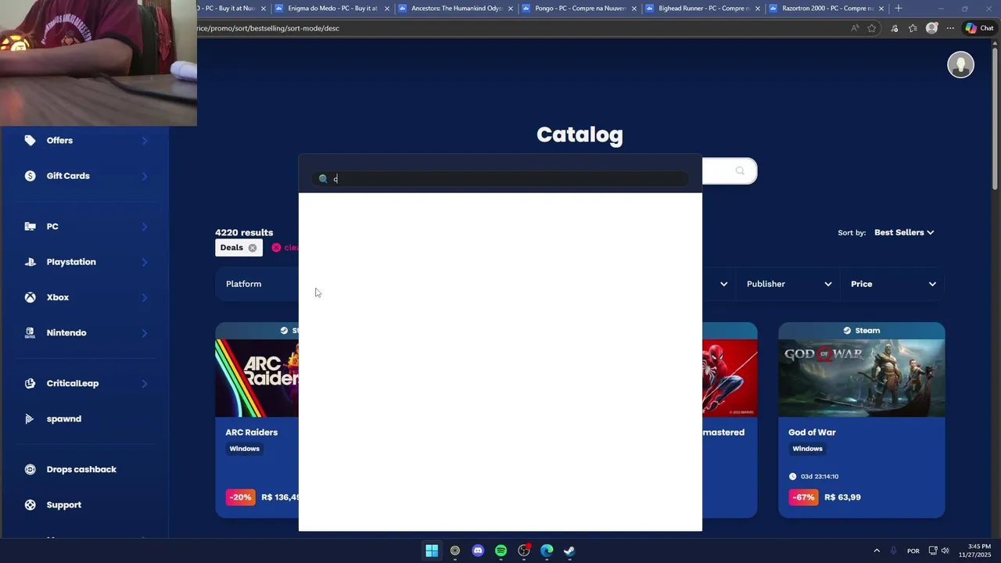Viewport: 1001px width, 563px height.
Task: Click the Support sidebar link
Action: [x=64, y=505]
